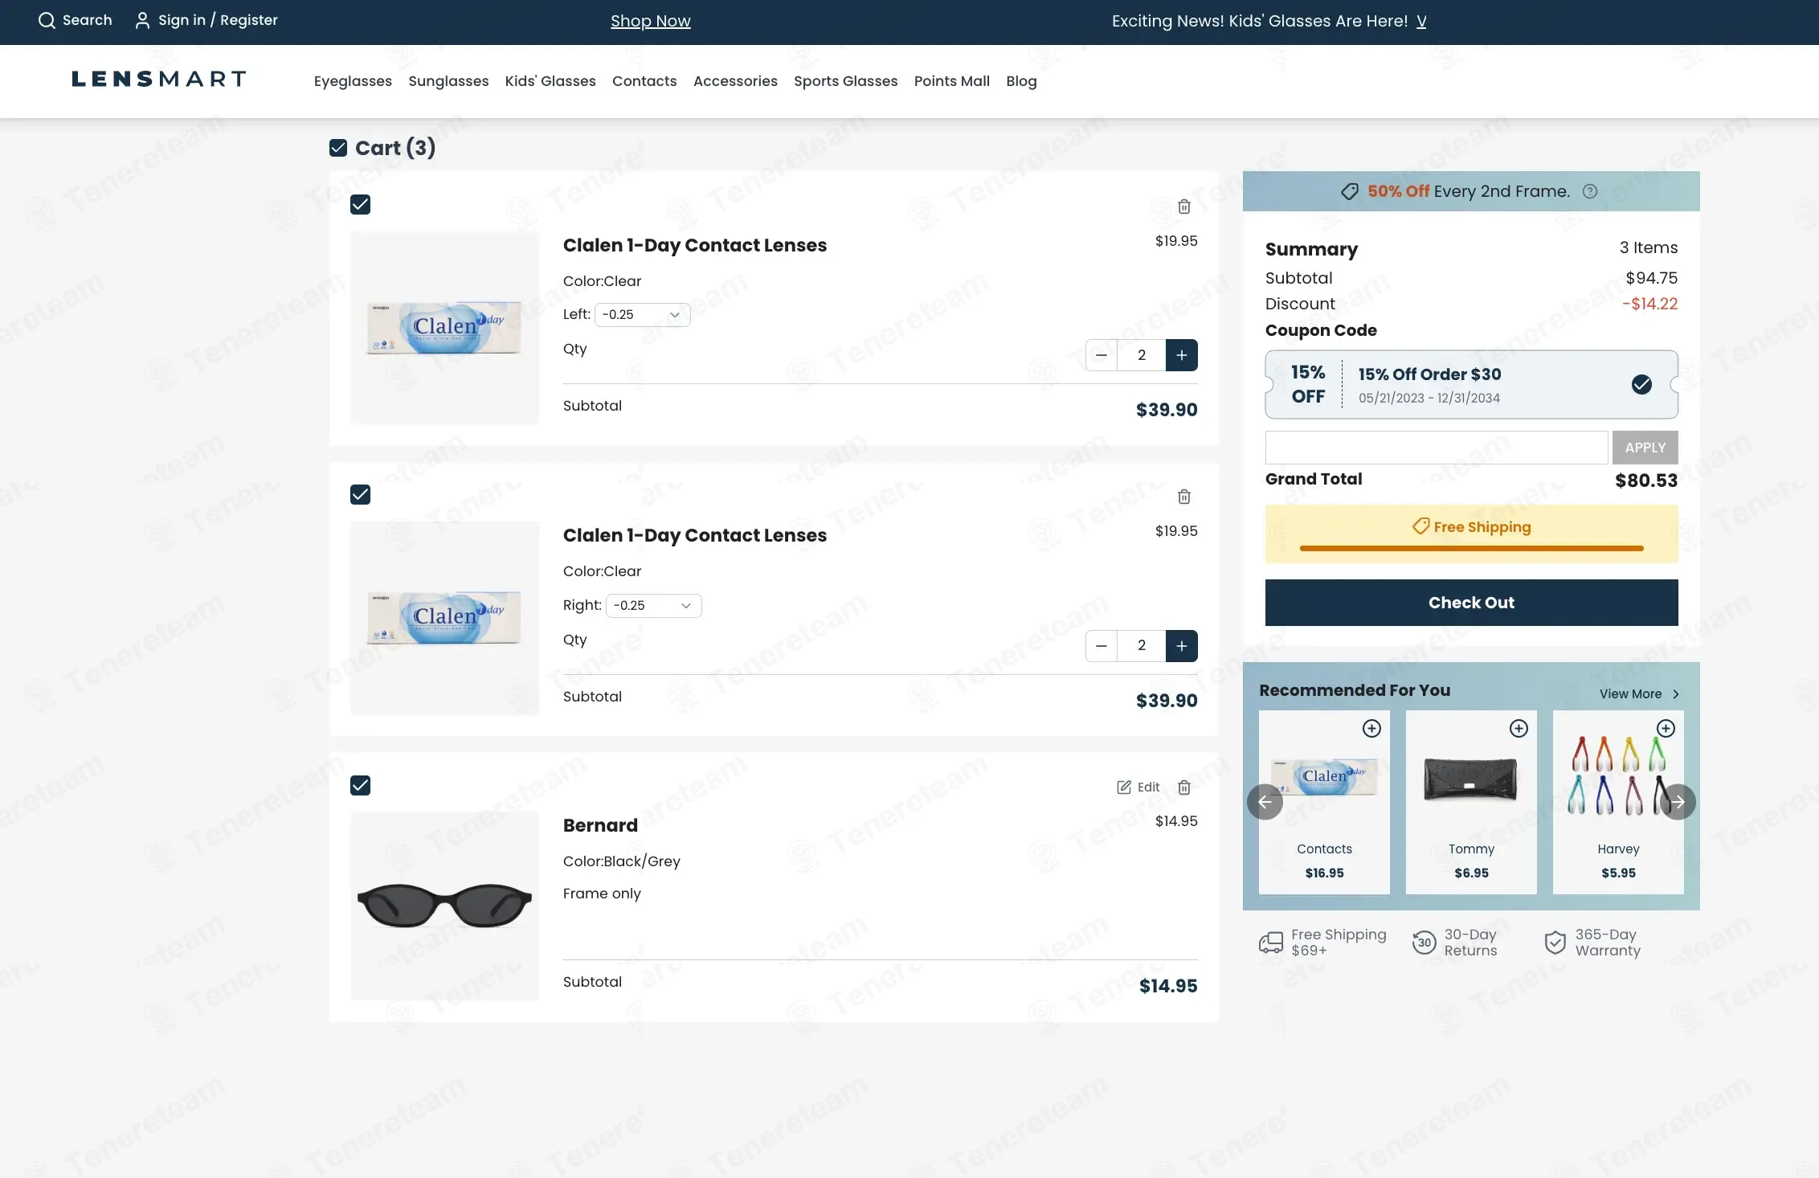Click the Sign in user icon
The width and height of the screenshot is (1819, 1178).
[x=142, y=21]
